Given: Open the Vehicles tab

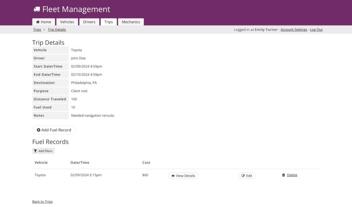Looking at the screenshot, I should point(67,22).
